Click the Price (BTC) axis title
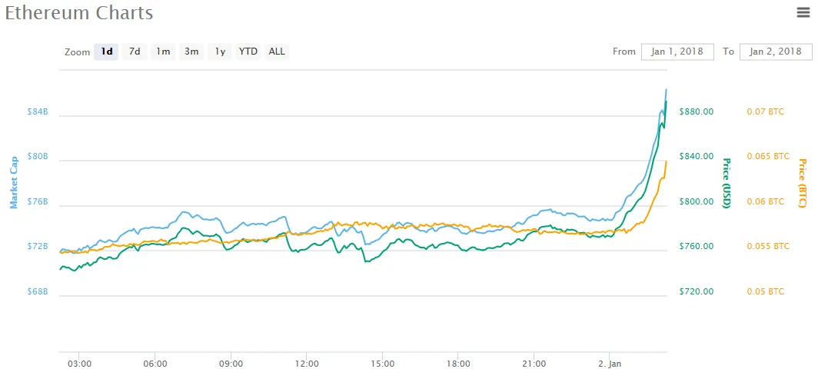818x379 pixels. pos(802,183)
